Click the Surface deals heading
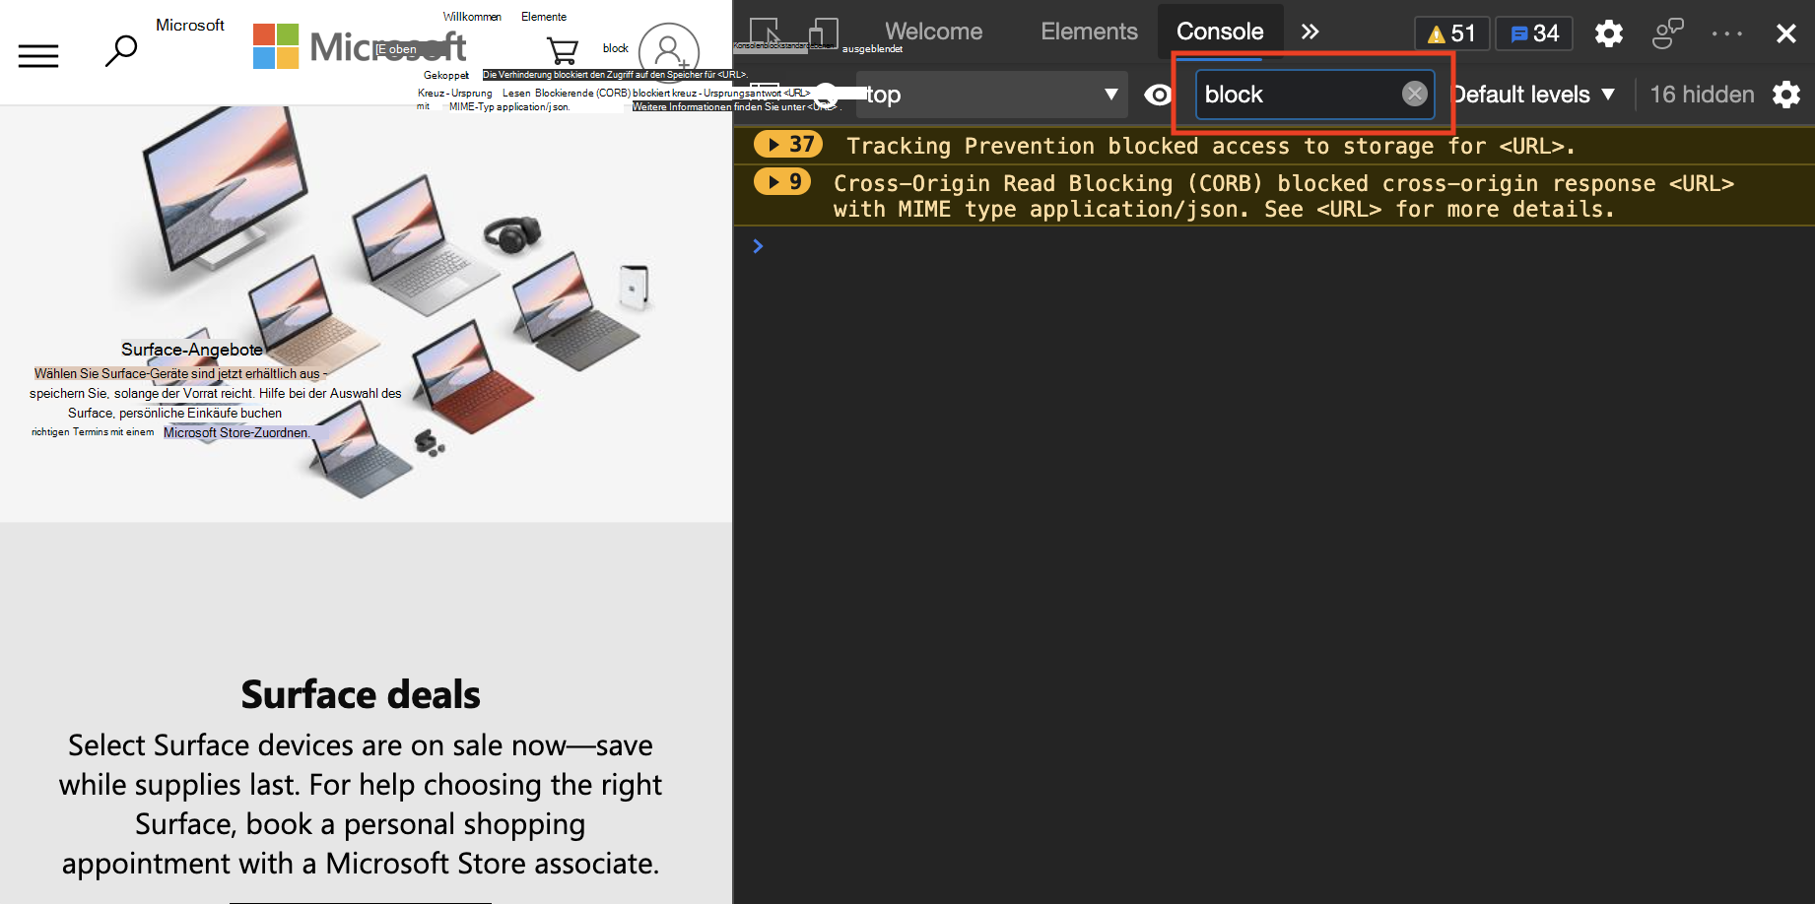The image size is (1815, 904). tap(361, 694)
